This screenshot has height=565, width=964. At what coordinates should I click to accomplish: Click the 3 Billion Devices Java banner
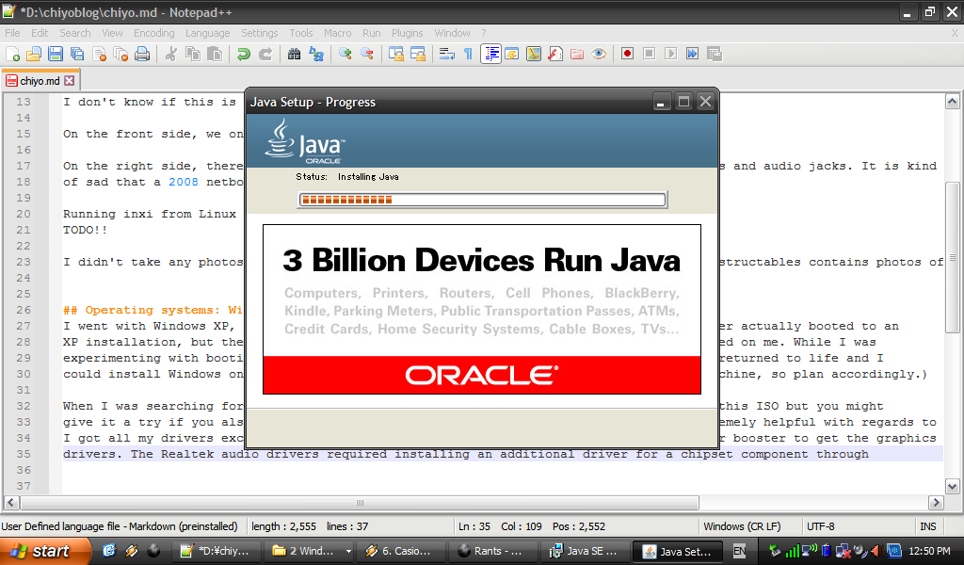(482, 309)
